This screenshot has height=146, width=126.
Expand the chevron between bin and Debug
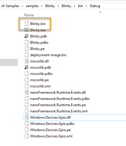[x=86, y=6]
